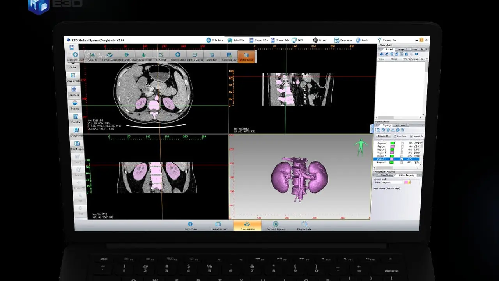
Task: Click the trash icon in Topeng toolbar
Action: tap(388, 130)
